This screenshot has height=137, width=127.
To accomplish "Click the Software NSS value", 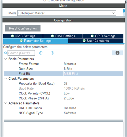I will point(70,113).
